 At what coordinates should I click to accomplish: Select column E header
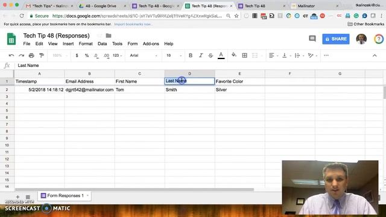click(240, 74)
